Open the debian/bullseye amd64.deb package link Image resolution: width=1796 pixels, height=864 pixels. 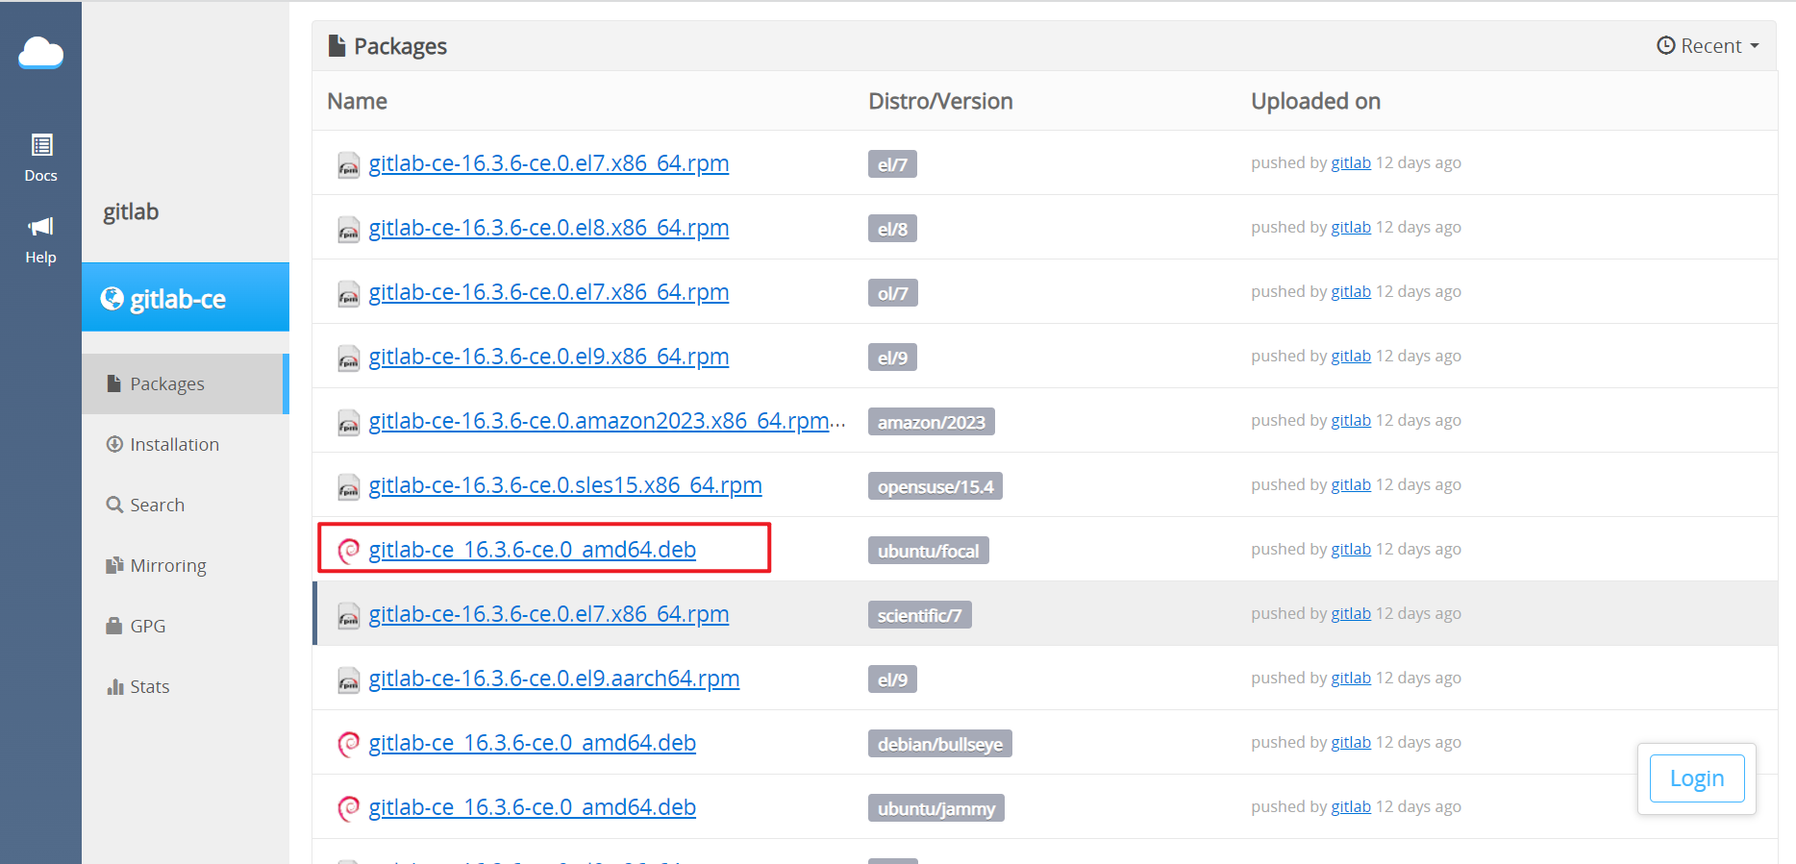tap(533, 743)
